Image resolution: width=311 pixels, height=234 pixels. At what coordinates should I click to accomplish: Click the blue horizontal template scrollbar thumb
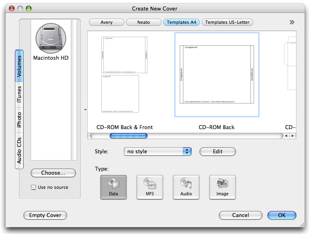pyautogui.click(x=128, y=136)
